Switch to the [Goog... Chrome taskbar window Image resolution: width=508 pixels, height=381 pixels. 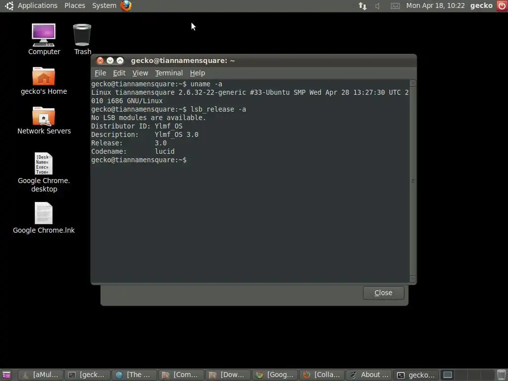click(x=275, y=375)
